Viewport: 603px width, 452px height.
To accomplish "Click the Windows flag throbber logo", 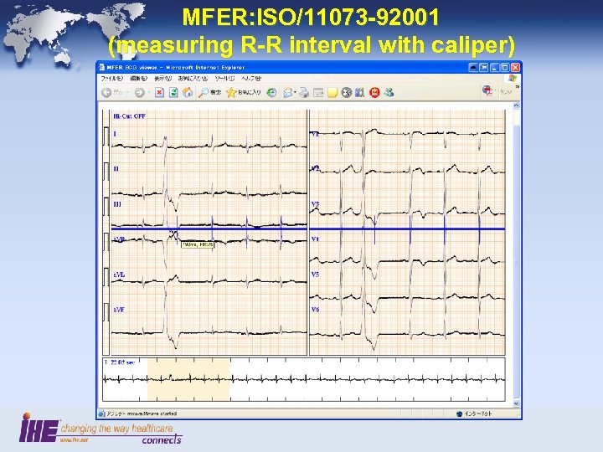I will (x=512, y=79).
